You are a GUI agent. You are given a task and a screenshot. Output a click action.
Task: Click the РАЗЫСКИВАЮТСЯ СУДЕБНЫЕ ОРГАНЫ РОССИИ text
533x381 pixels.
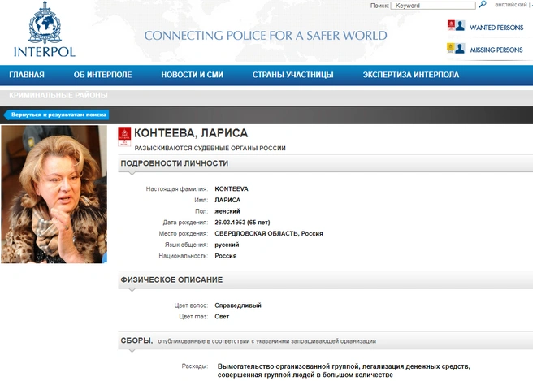210,148
